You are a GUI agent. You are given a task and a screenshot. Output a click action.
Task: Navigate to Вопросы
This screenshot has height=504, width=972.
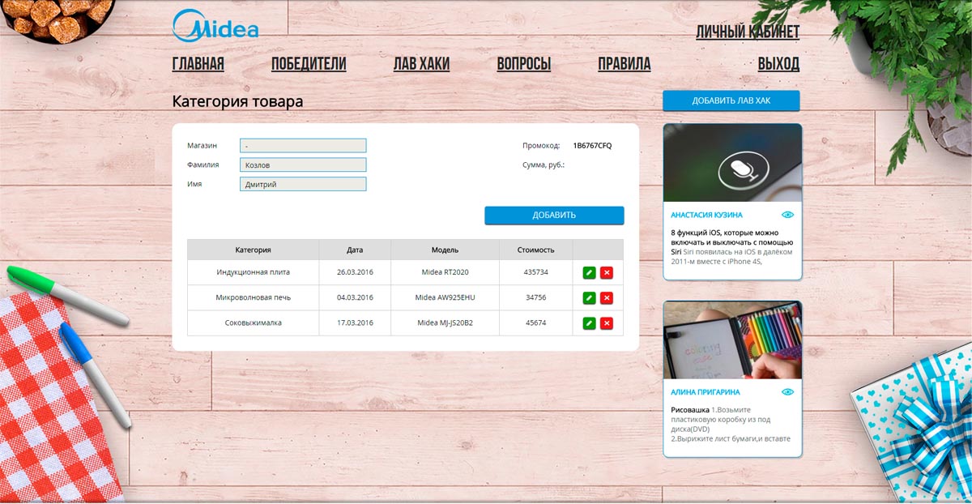click(x=524, y=64)
